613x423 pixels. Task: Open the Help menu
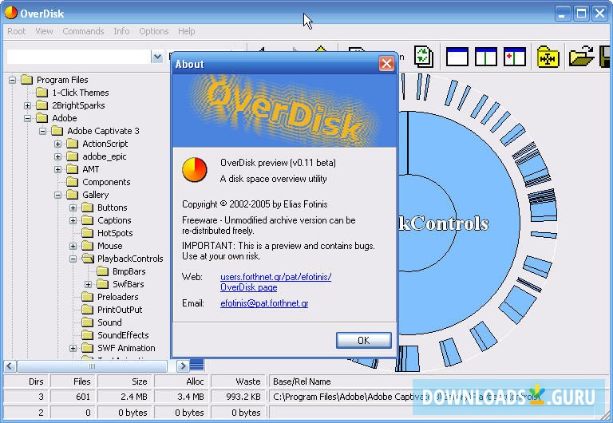187,31
